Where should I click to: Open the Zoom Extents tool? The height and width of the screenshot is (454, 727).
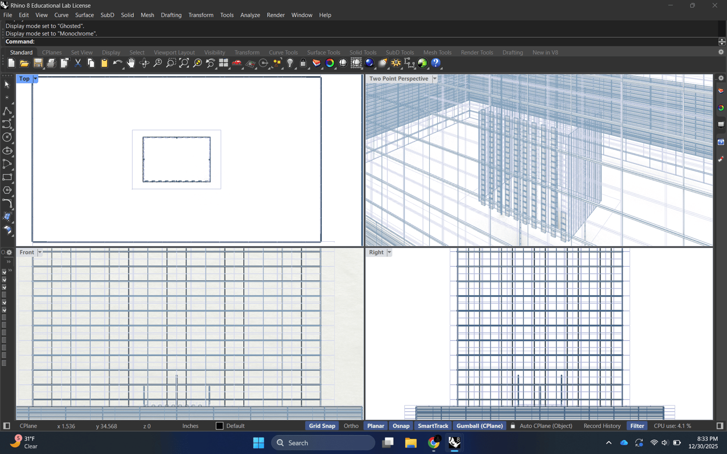[184, 63]
